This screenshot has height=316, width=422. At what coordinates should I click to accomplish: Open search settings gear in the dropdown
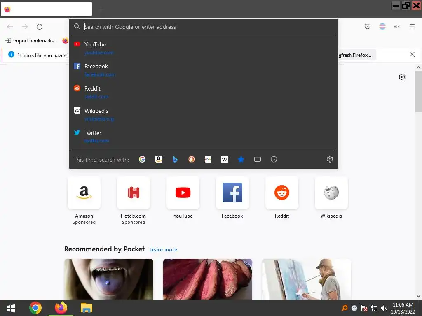pos(330,159)
